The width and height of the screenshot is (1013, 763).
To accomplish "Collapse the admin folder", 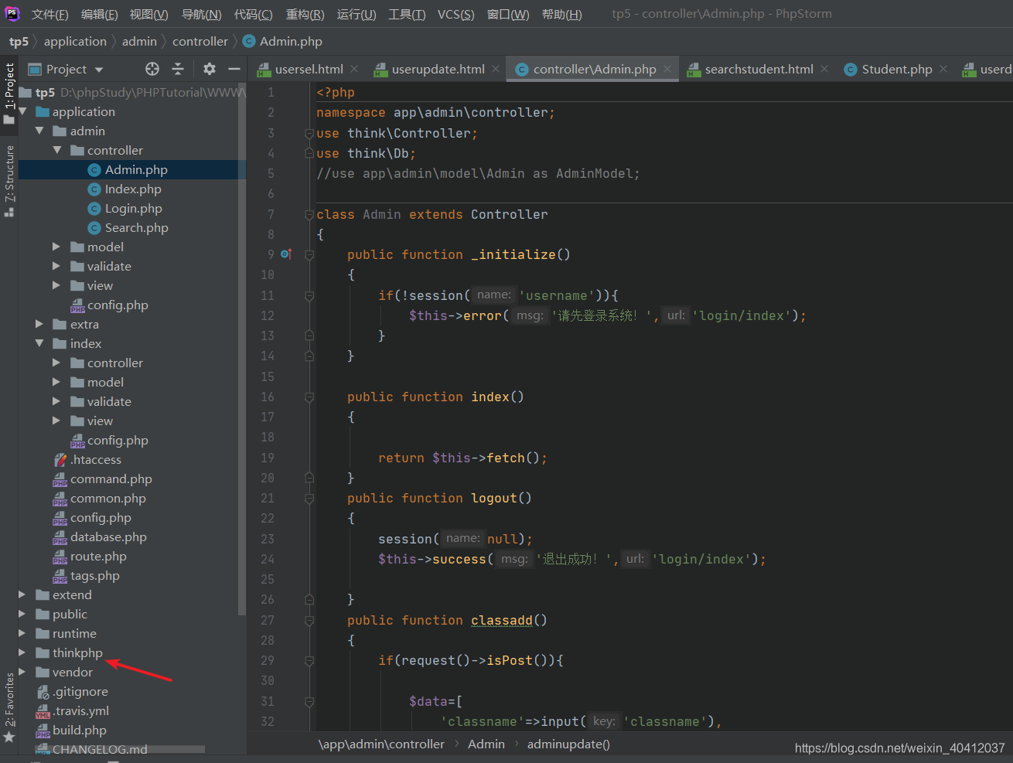I will pos(39,131).
